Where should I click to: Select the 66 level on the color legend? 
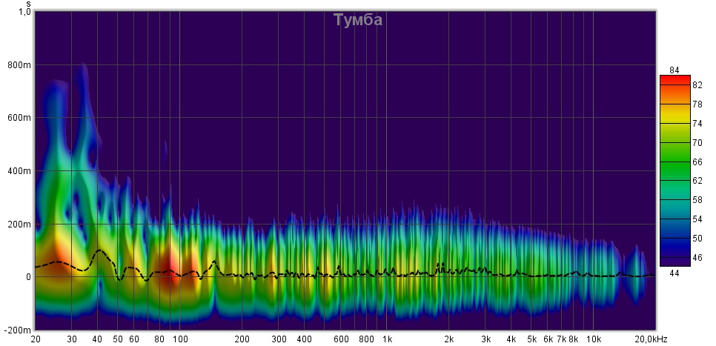(697, 162)
